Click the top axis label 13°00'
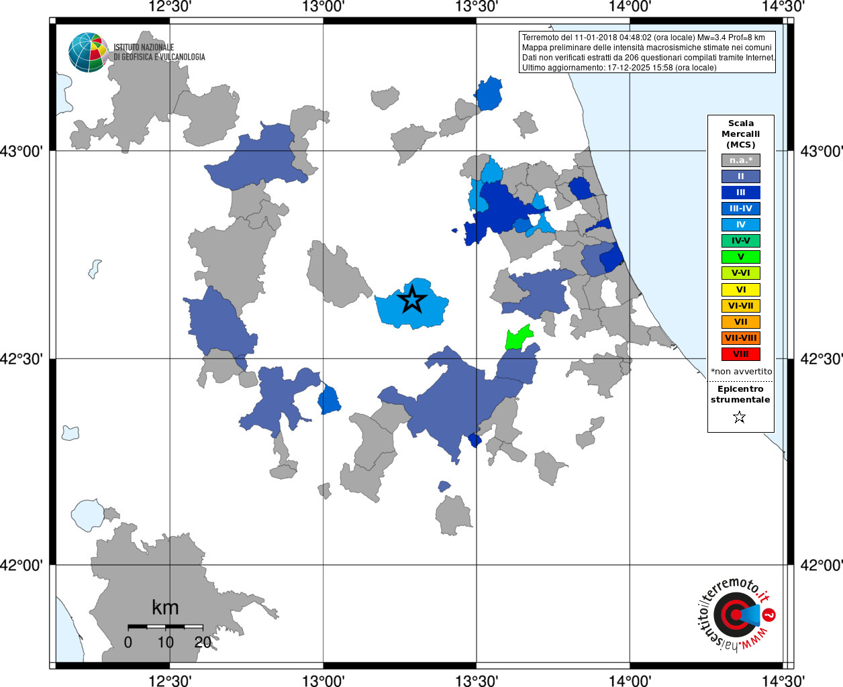 coord(324,7)
